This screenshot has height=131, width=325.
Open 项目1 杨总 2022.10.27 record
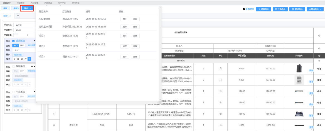click(x=125, y=57)
